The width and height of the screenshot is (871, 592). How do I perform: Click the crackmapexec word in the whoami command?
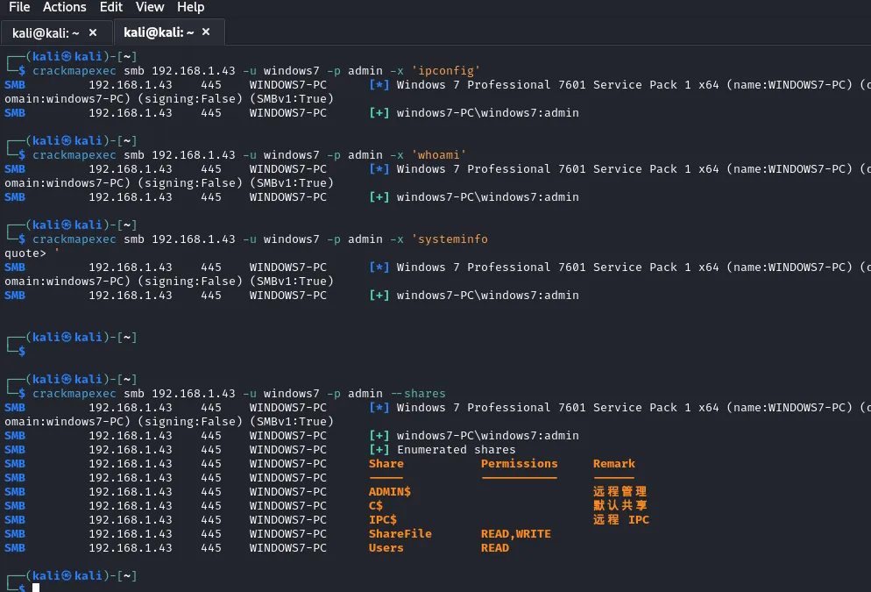click(74, 154)
